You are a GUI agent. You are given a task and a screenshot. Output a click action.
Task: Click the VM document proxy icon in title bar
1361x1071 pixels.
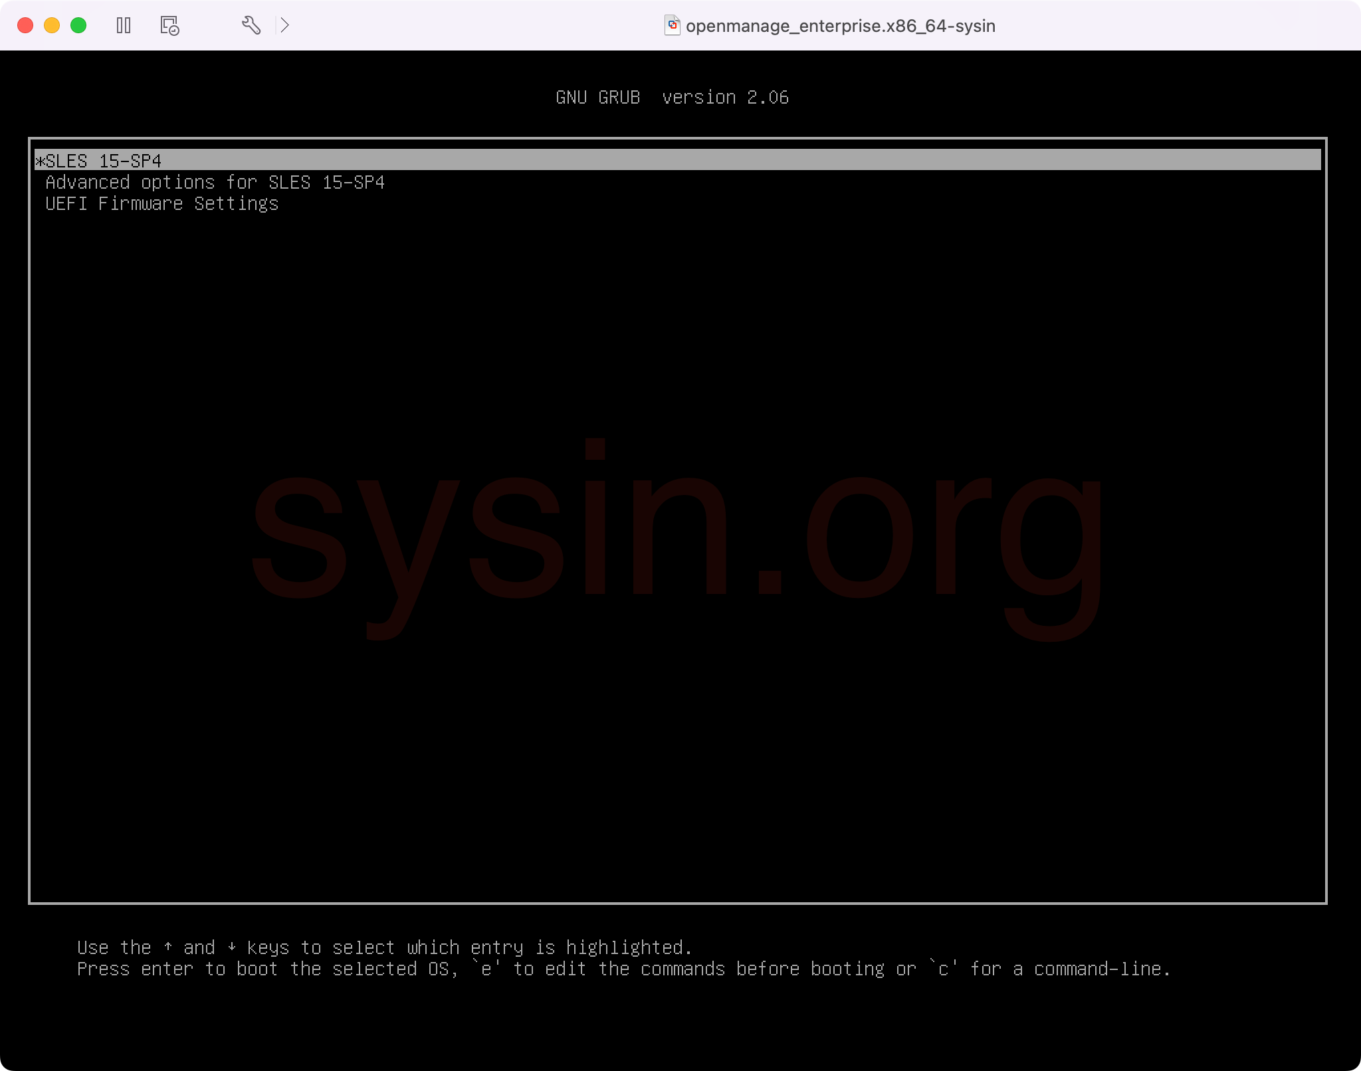(x=673, y=25)
